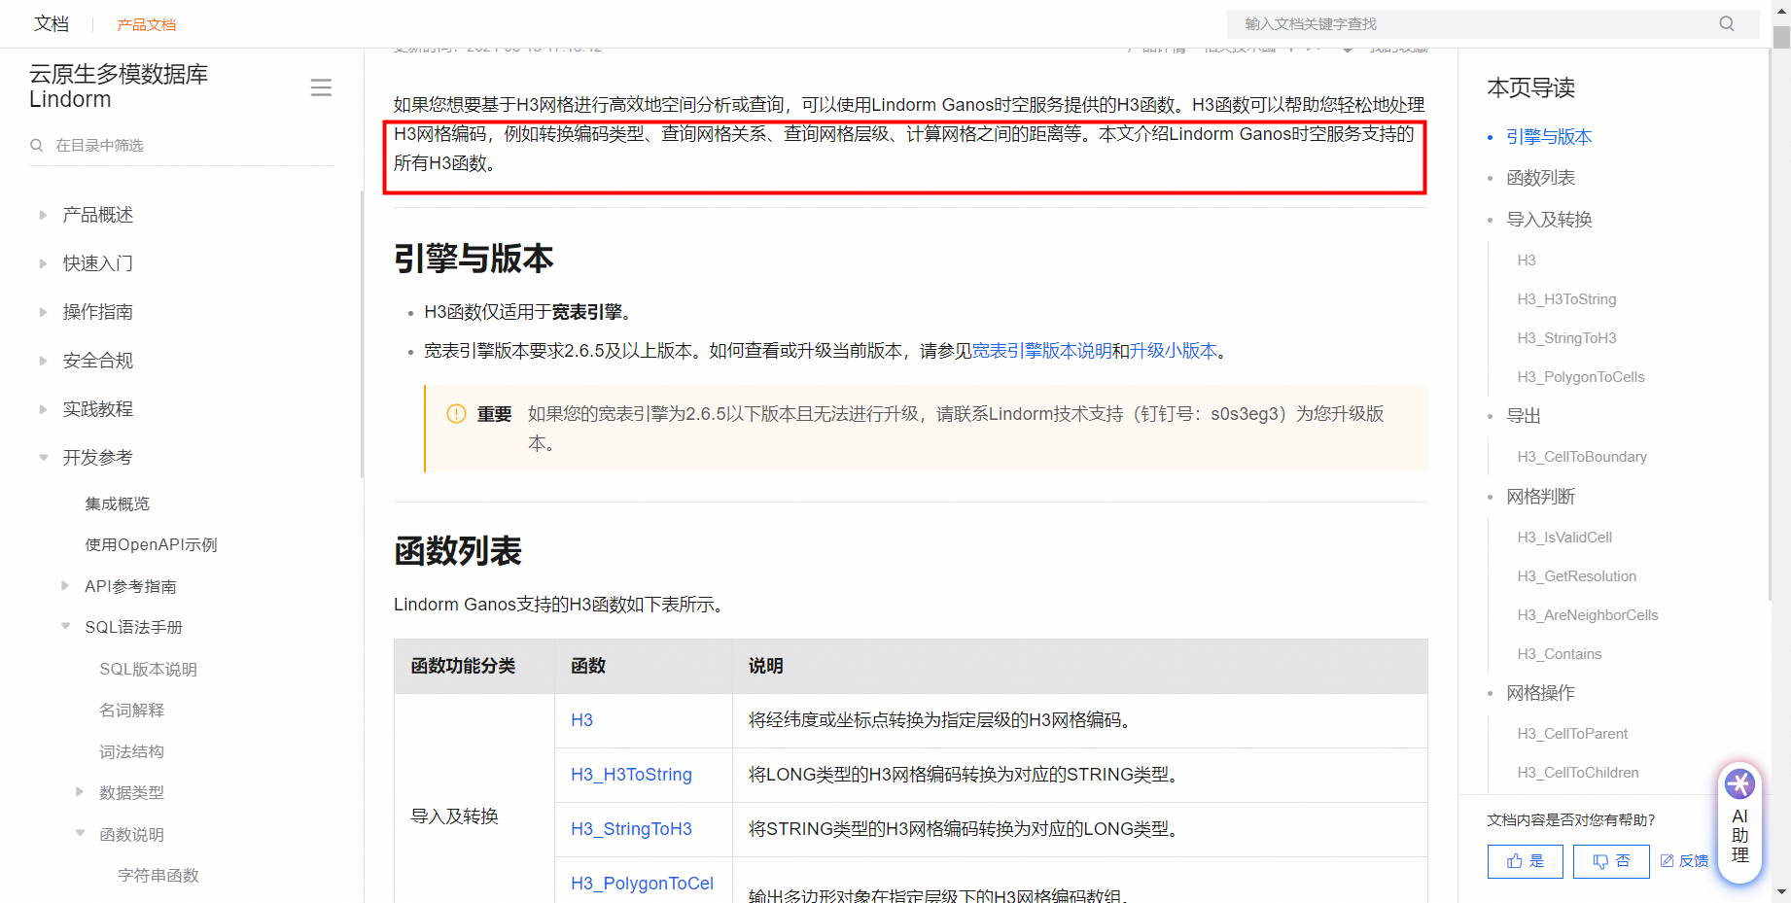Jump to H3_PolygonToCells in page navigation
The image size is (1791, 903).
click(x=1581, y=377)
